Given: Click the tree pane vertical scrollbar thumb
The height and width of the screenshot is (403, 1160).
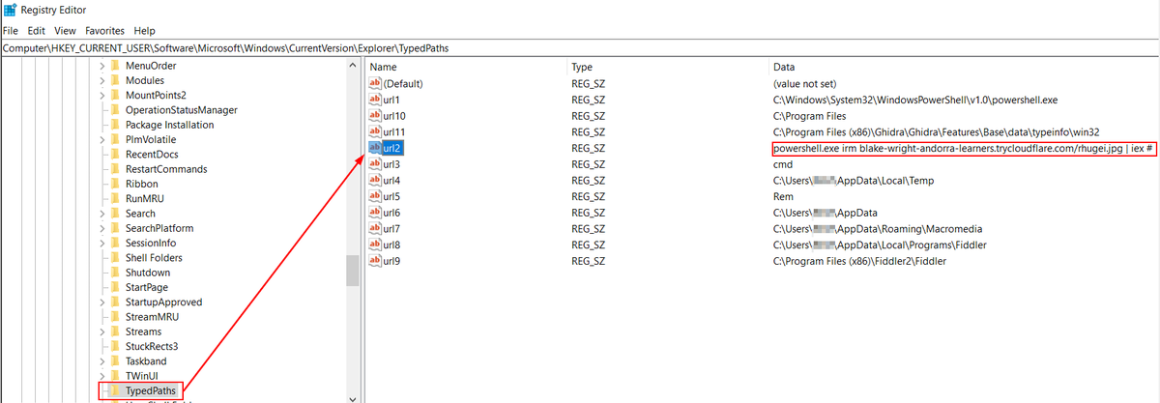Looking at the screenshot, I should click(353, 271).
